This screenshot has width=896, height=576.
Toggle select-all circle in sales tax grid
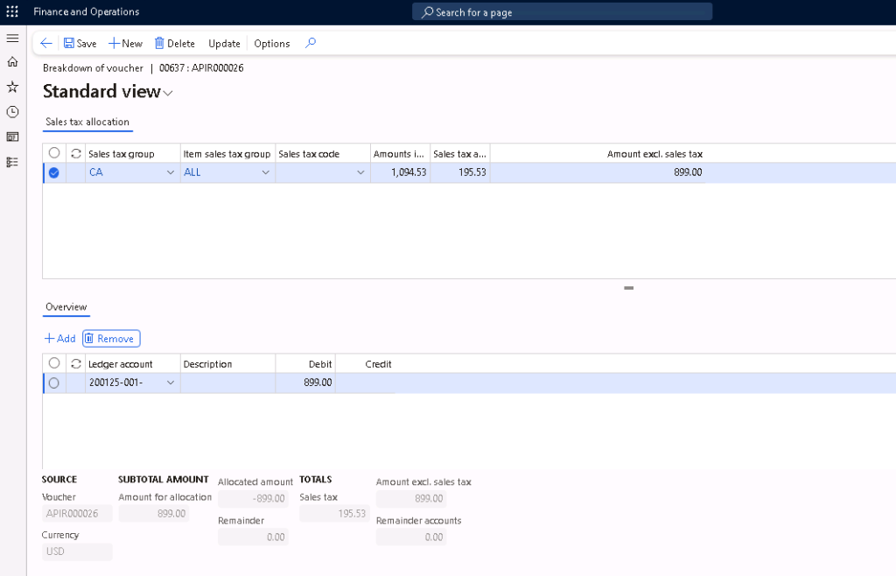54,153
